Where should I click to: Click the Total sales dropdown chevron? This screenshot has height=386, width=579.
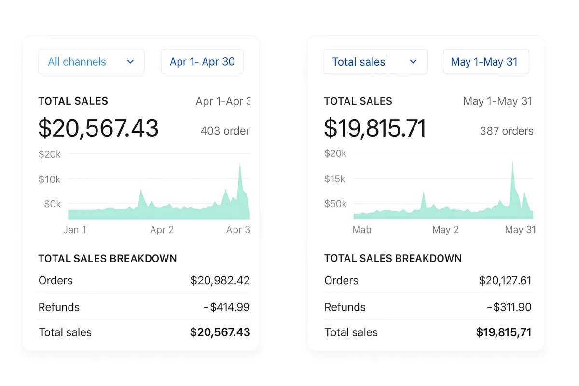click(x=413, y=62)
